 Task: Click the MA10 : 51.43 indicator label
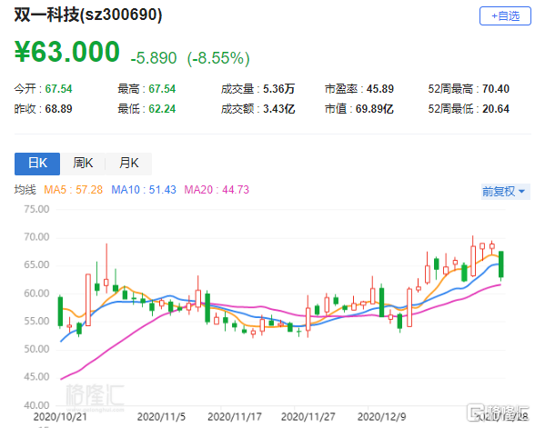144,190
